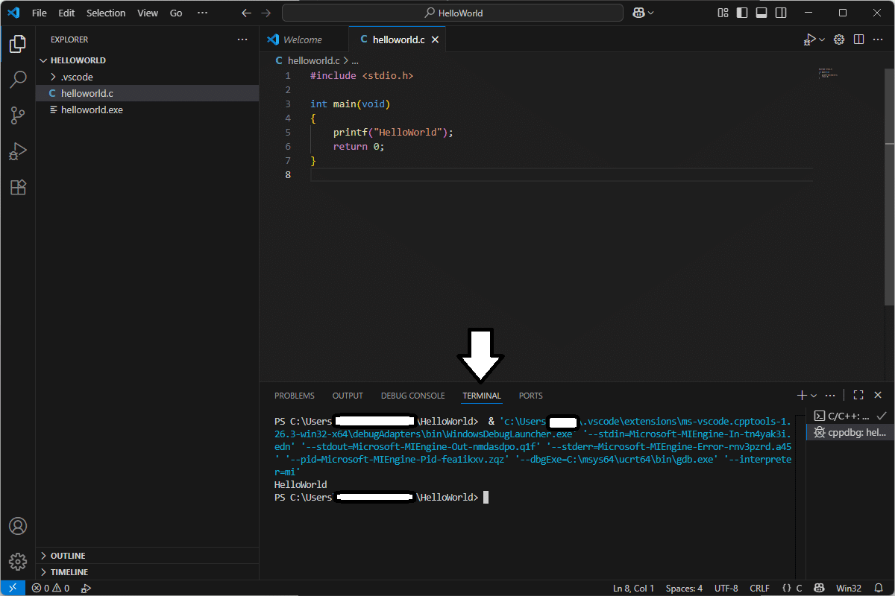Image resolution: width=895 pixels, height=596 pixels.
Task: Open the Extensions view
Action: coord(18,187)
